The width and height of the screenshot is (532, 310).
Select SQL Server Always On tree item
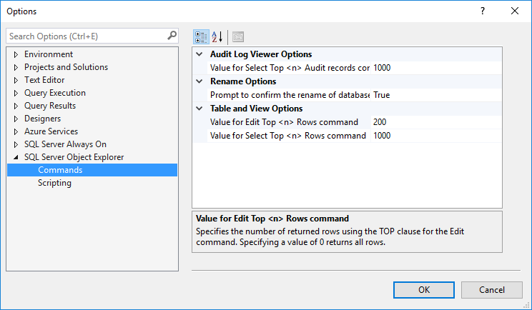(66, 144)
